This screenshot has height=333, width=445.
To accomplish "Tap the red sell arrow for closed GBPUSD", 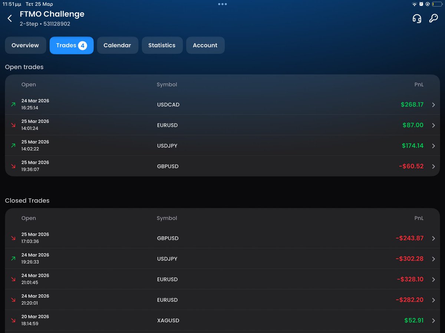I will click(13, 238).
